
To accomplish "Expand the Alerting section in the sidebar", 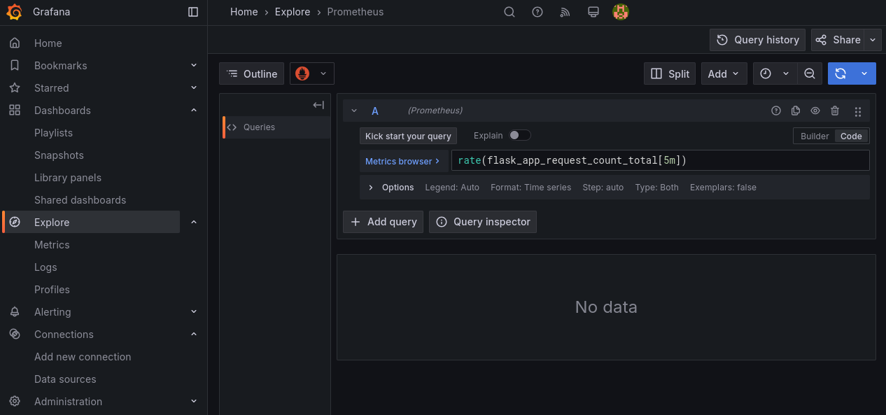I will (x=193, y=311).
